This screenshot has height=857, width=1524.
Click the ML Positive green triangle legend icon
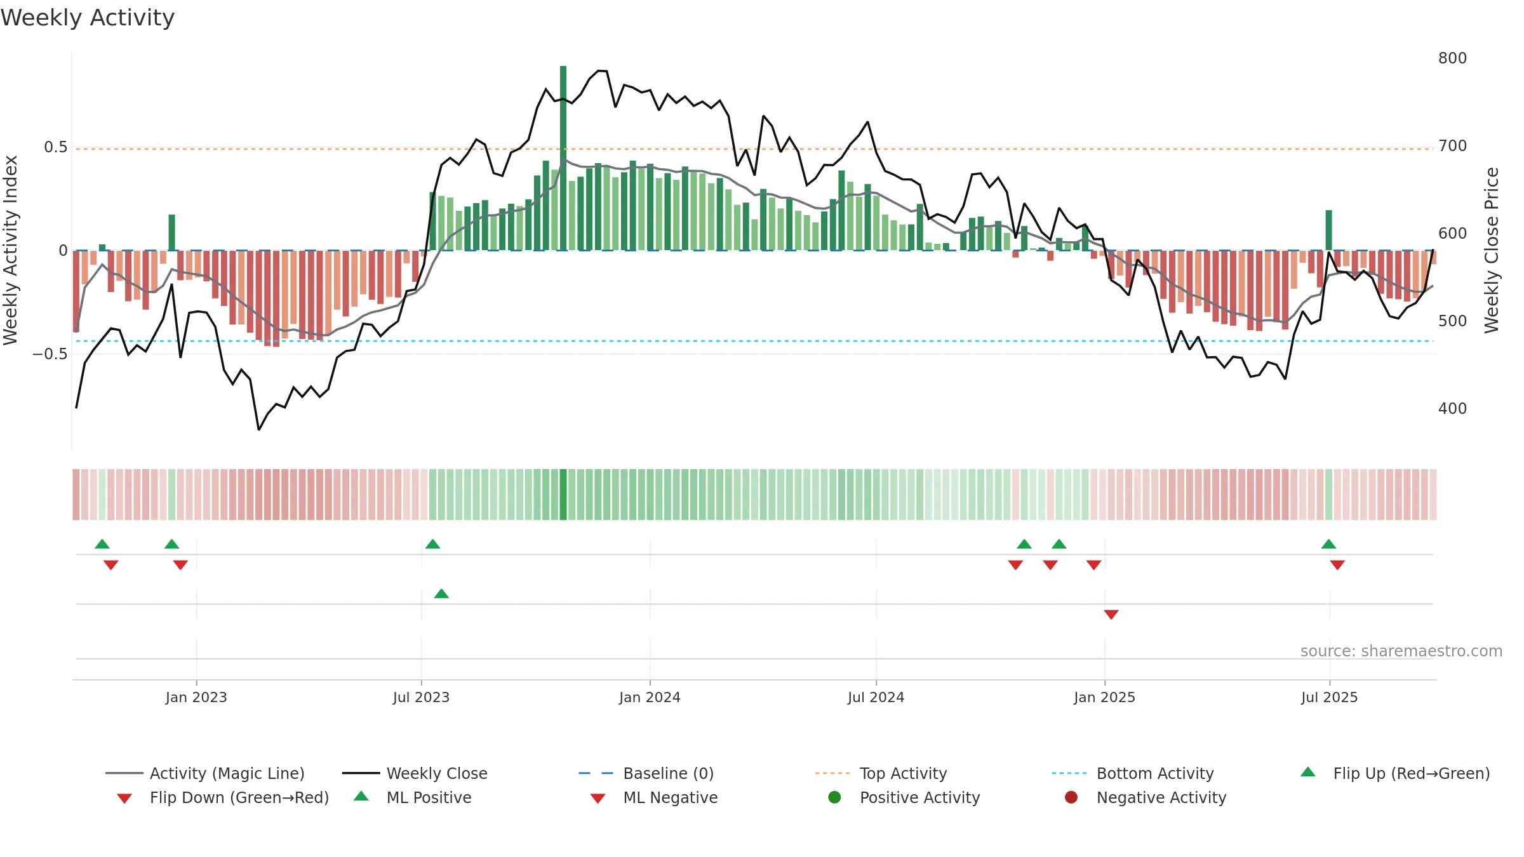click(361, 796)
